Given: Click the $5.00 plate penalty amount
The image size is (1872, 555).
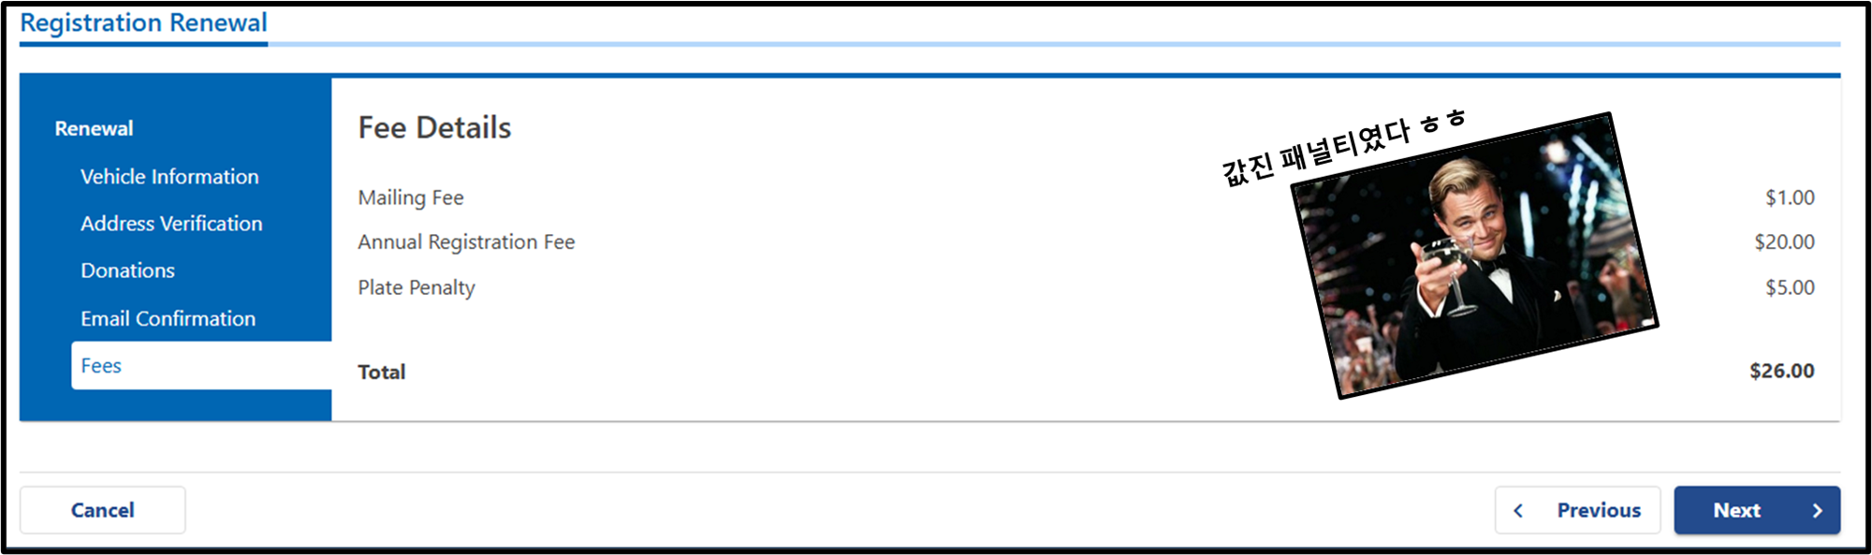Looking at the screenshot, I should [x=1790, y=287].
